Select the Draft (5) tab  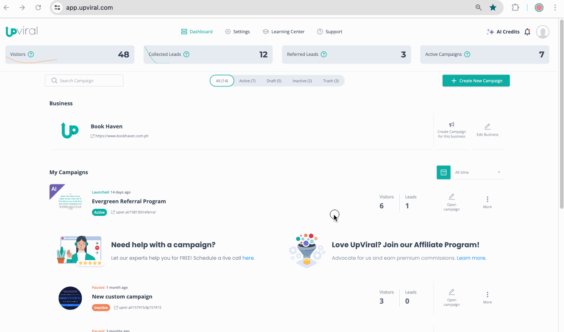point(274,81)
